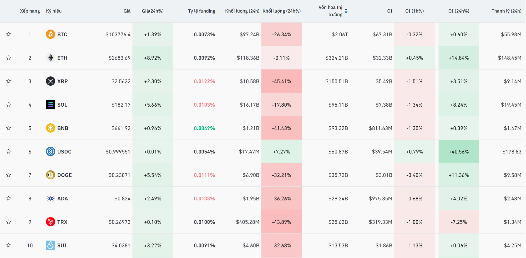Click the Dogecoin logo icon
The image size is (526, 258).
point(50,175)
